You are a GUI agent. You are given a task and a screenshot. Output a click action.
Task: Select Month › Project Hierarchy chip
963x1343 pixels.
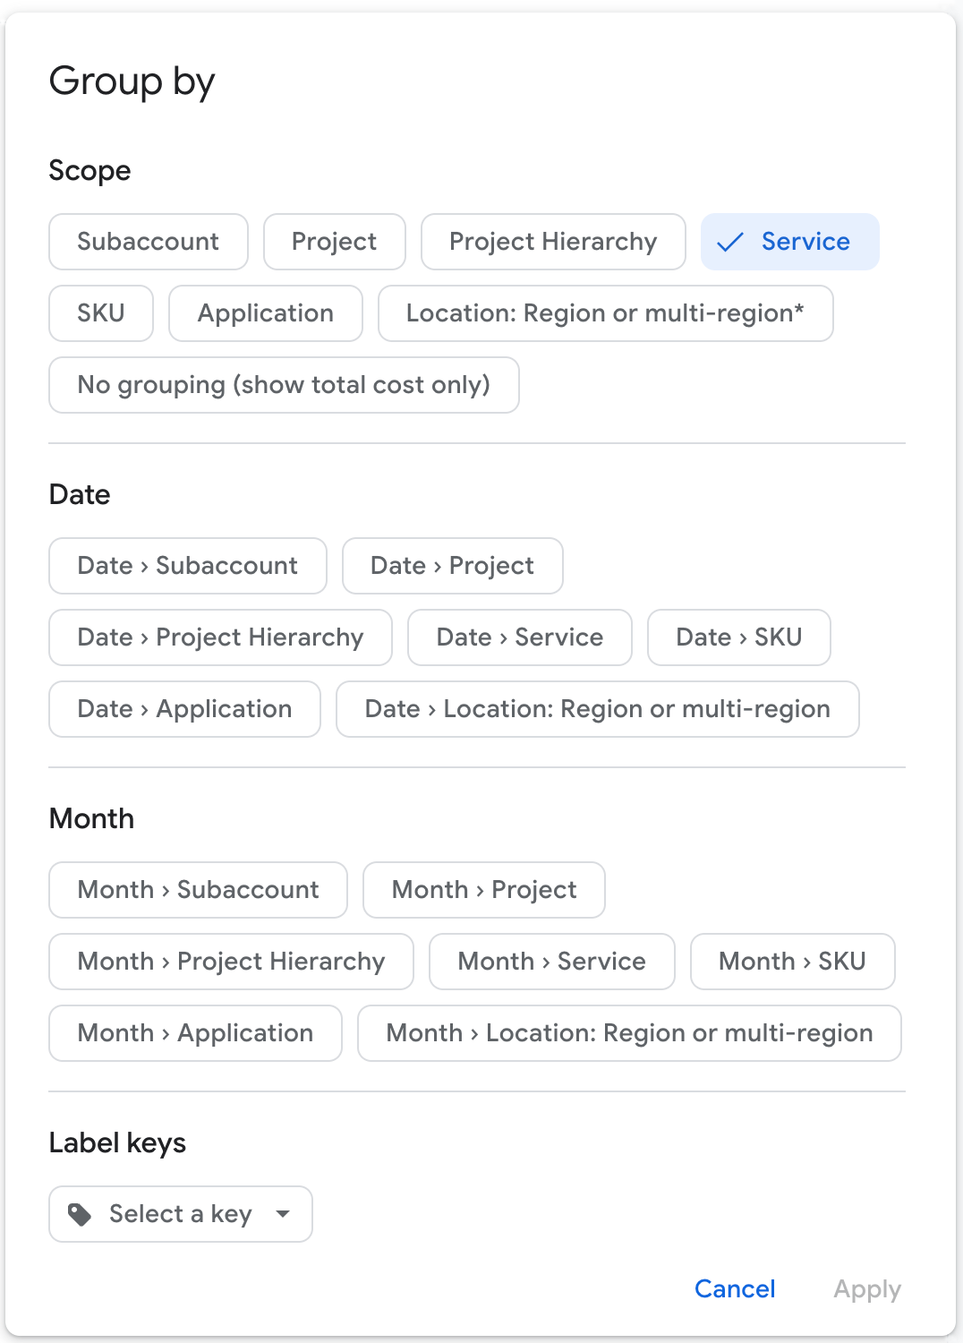pyautogui.click(x=231, y=962)
